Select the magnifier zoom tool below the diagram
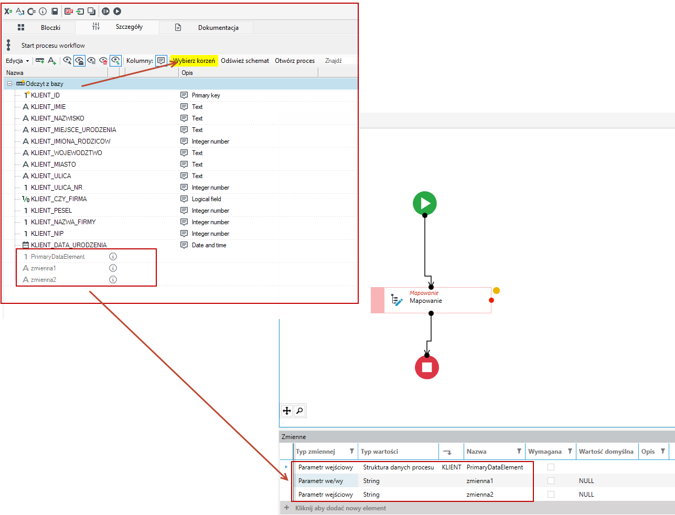 point(299,411)
